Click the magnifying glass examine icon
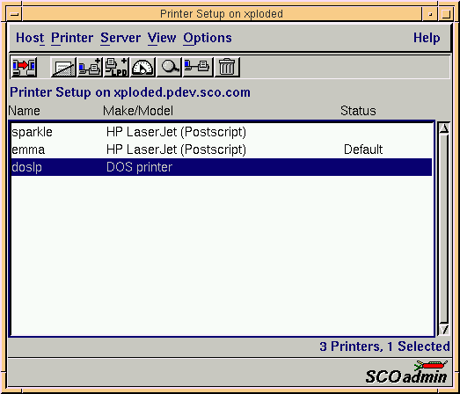The image size is (460, 394). pyautogui.click(x=169, y=68)
